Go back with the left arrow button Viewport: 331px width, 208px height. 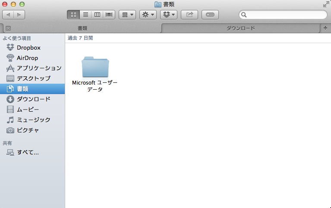pyautogui.click(x=8, y=15)
